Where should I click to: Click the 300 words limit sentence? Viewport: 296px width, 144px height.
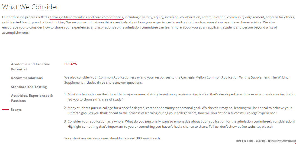click(112, 138)
